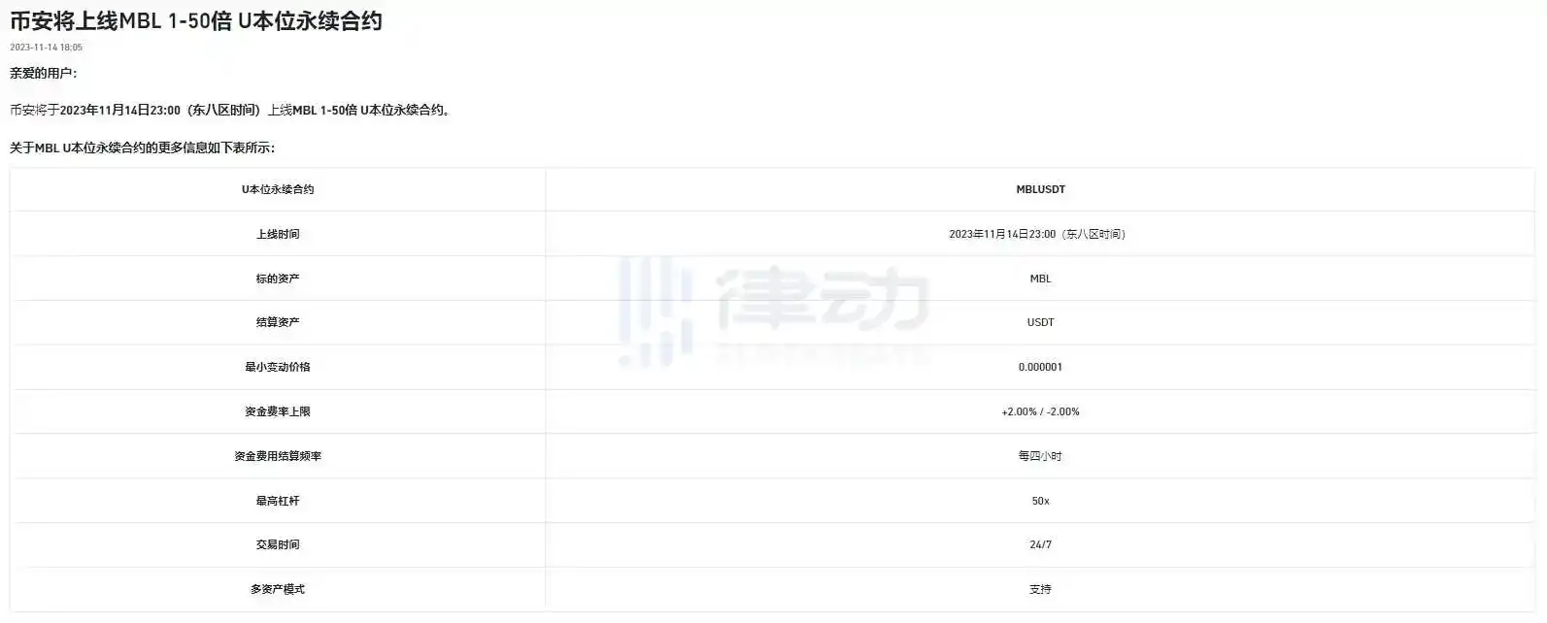Click the USDT settlement asset value
The width and height of the screenshot is (1547, 623).
(x=1040, y=323)
